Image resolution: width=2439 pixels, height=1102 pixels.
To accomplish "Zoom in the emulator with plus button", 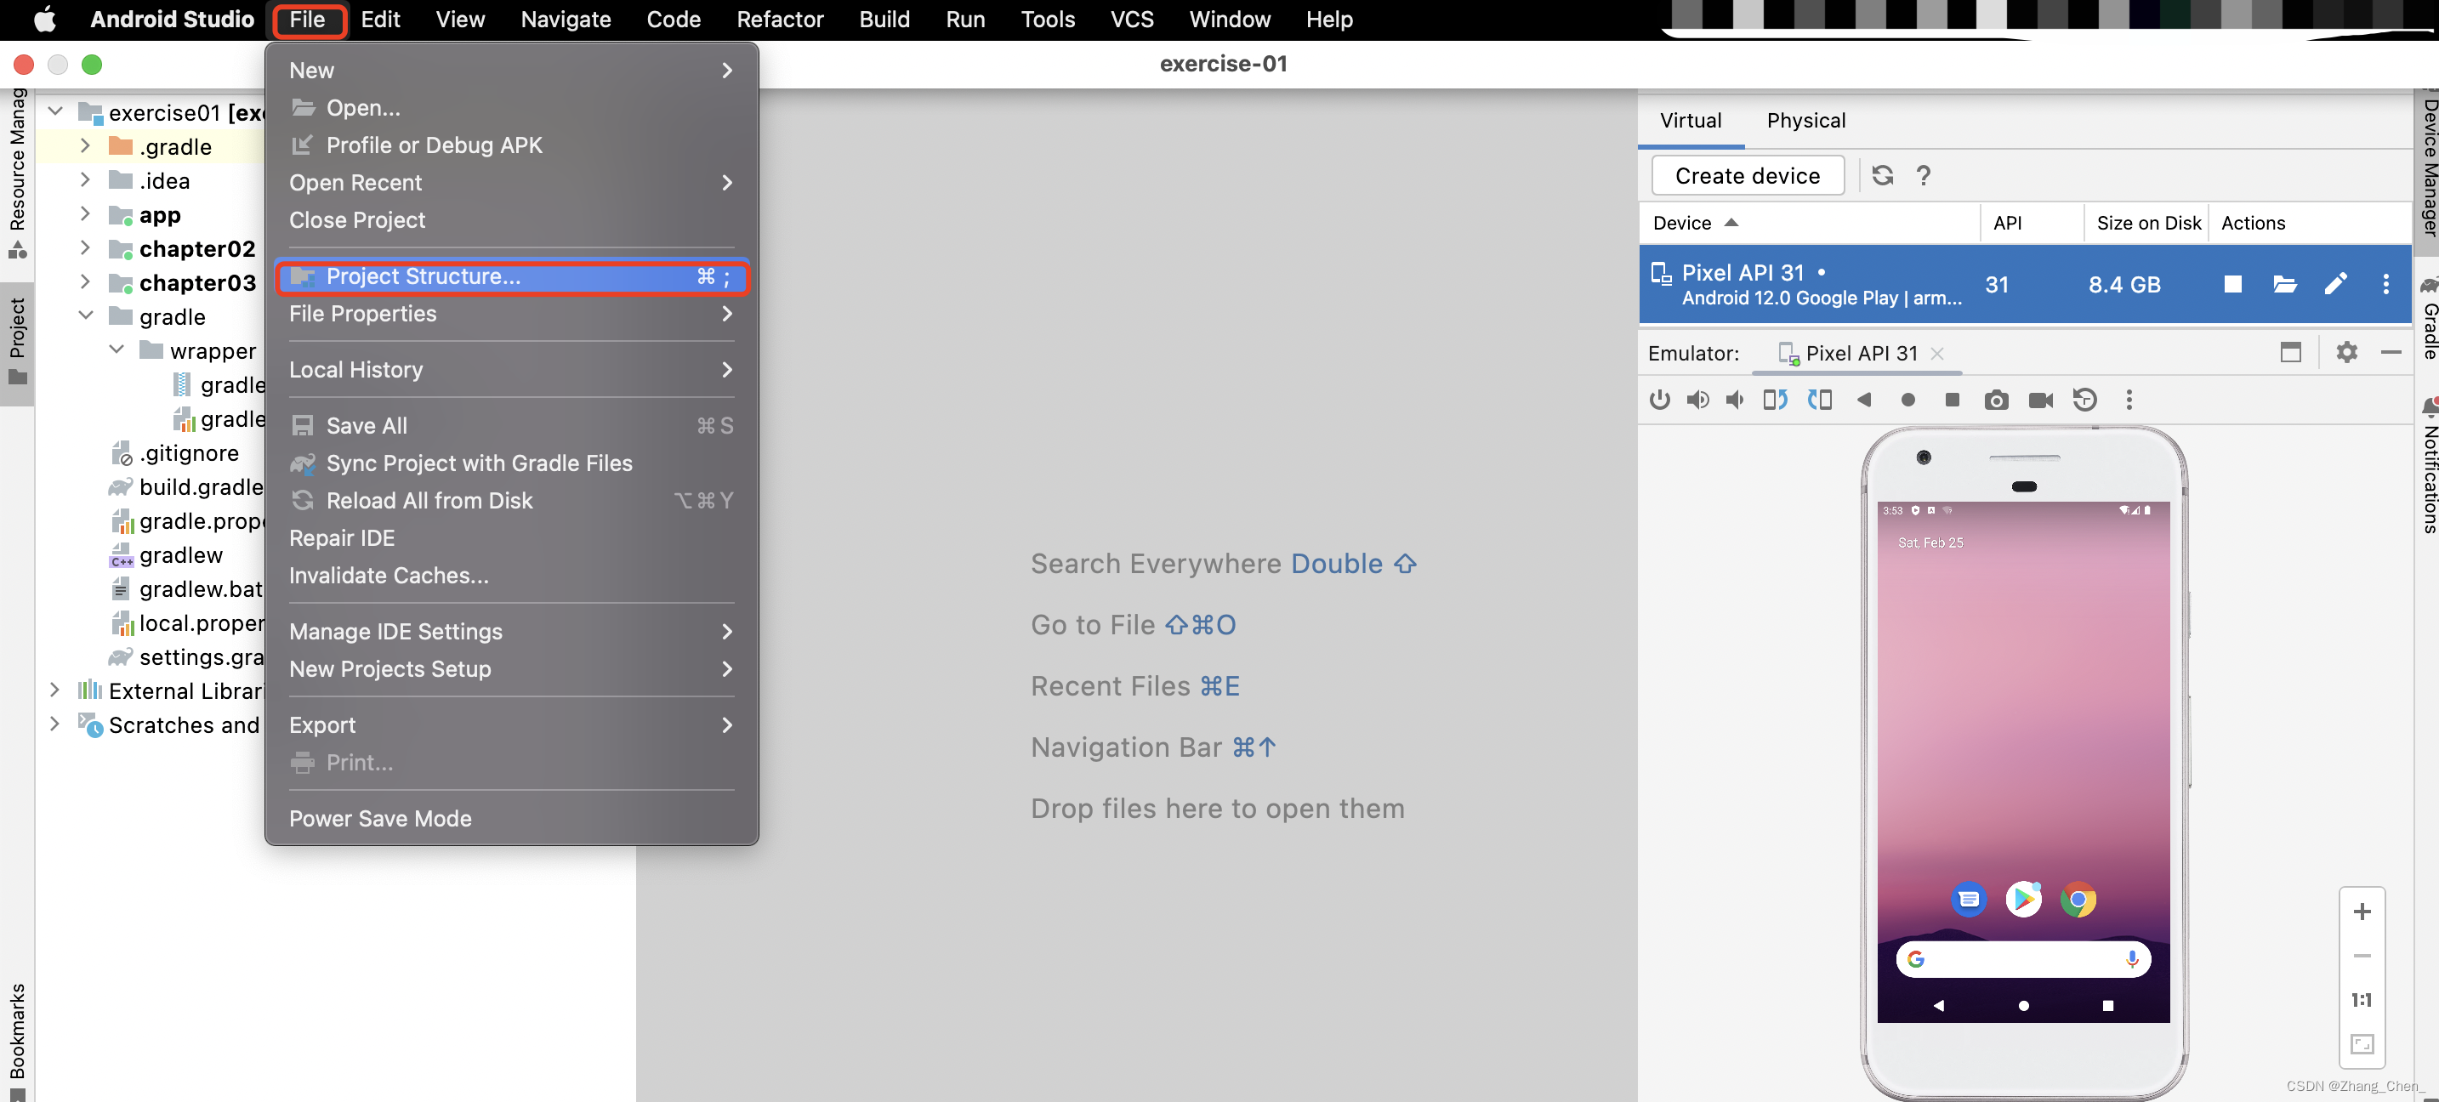I will [2362, 912].
